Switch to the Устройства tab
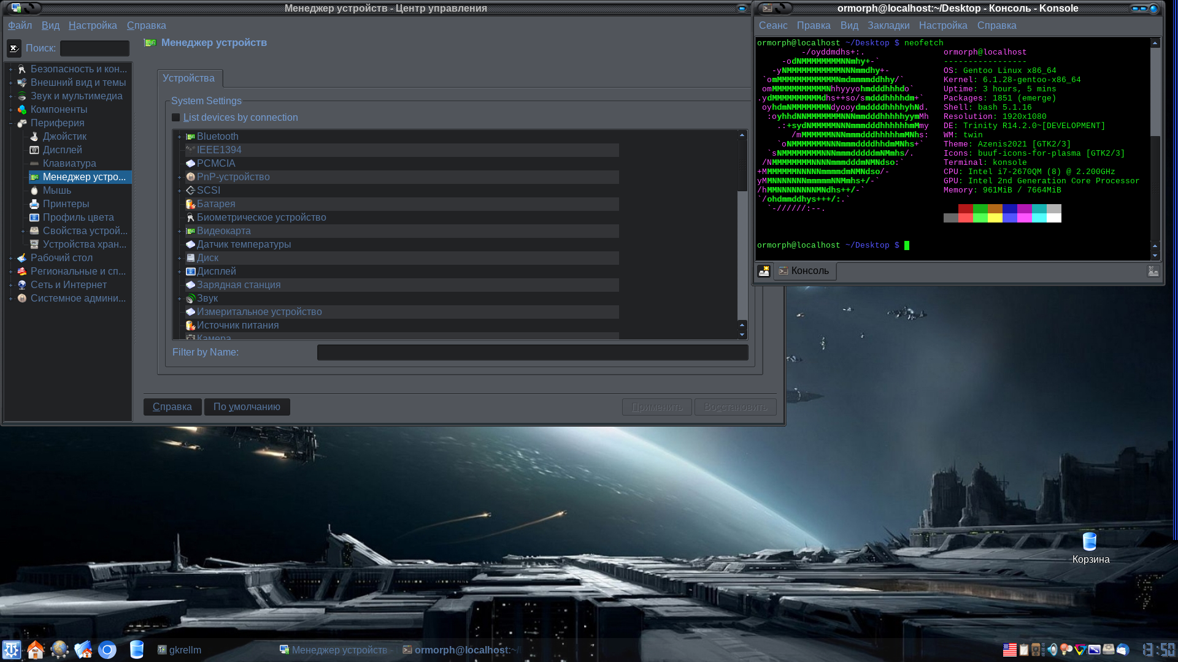Screen dimensions: 1178x662 [x=188, y=78]
